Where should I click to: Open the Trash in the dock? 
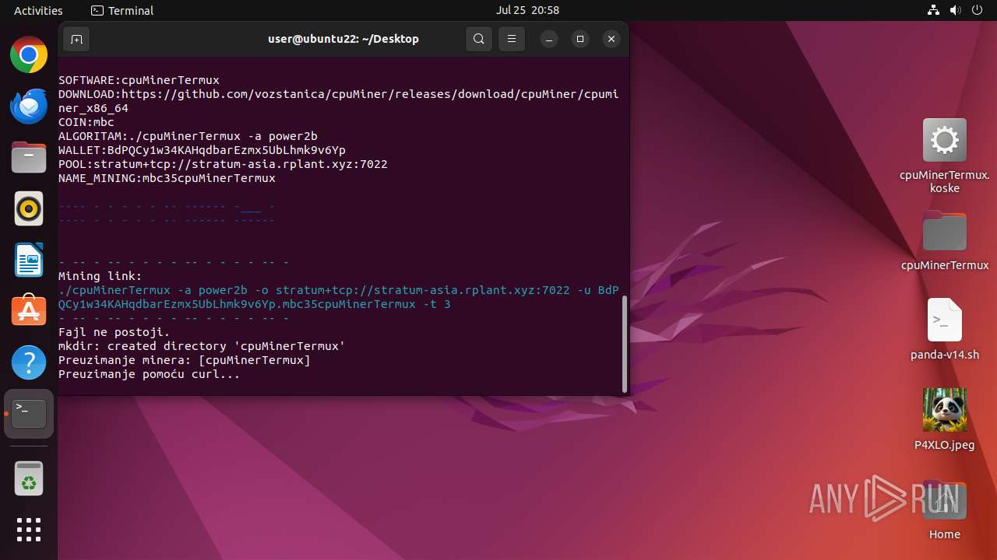[x=29, y=478]
